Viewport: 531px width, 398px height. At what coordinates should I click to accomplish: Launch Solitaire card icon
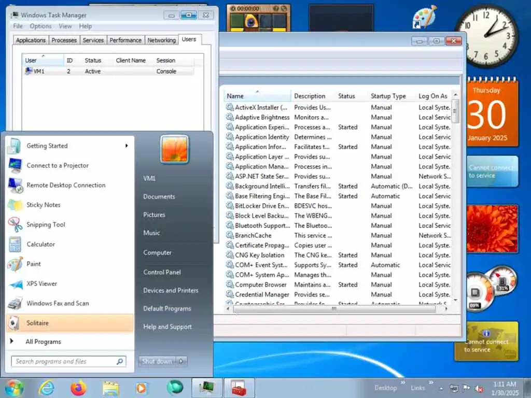click(x=14, y=323)
